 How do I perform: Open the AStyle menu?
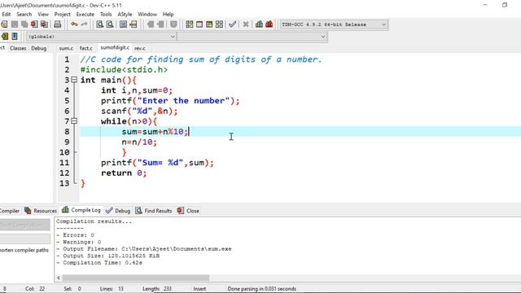pyautogui.click(x=125, y=15)
